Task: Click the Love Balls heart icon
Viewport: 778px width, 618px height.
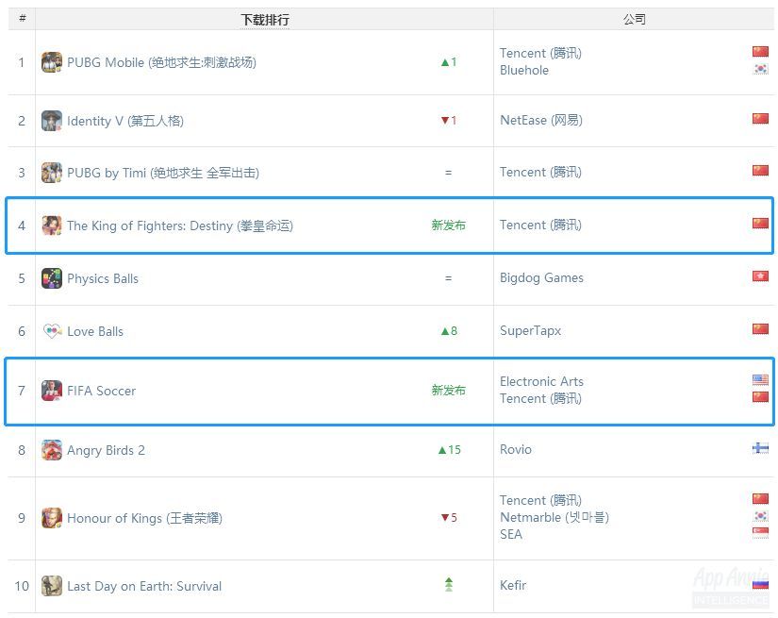Action: tap(52, 331)
